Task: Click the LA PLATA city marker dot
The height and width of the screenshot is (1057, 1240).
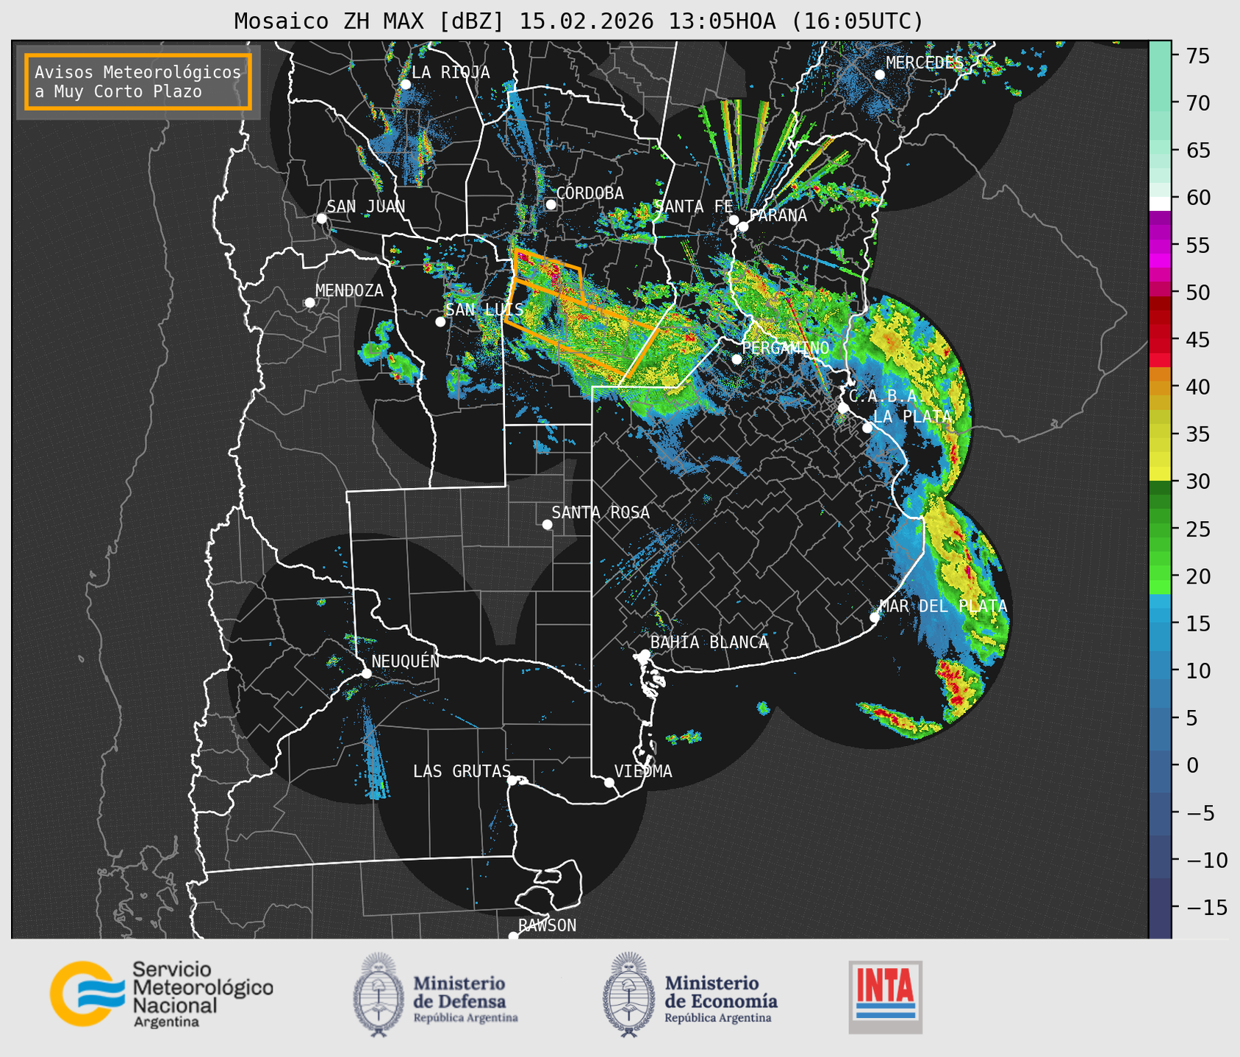Action: [x=867, y=428]
